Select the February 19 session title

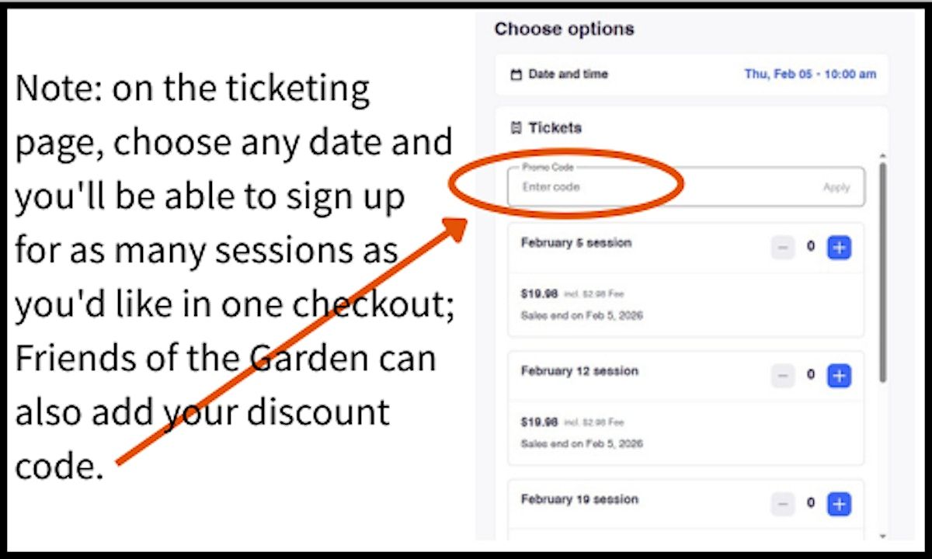tap(579, 499)
